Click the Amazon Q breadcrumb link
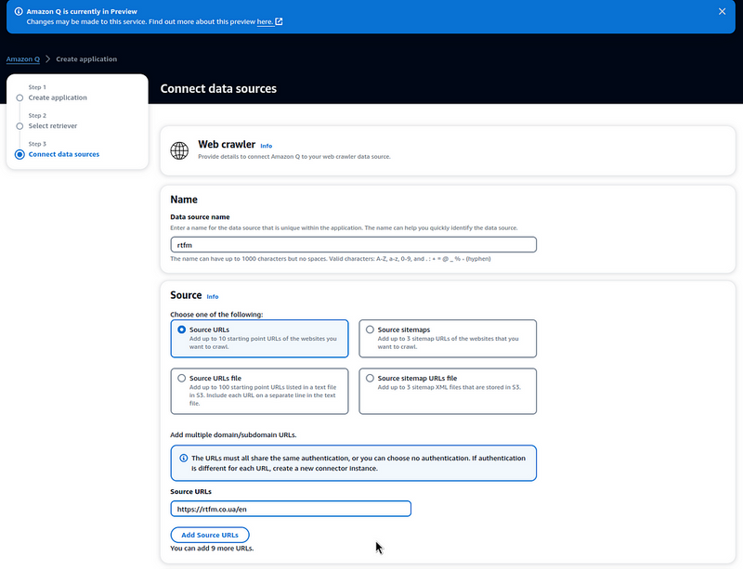This screenshot has width=743, height=569. (x=23, y=59)
